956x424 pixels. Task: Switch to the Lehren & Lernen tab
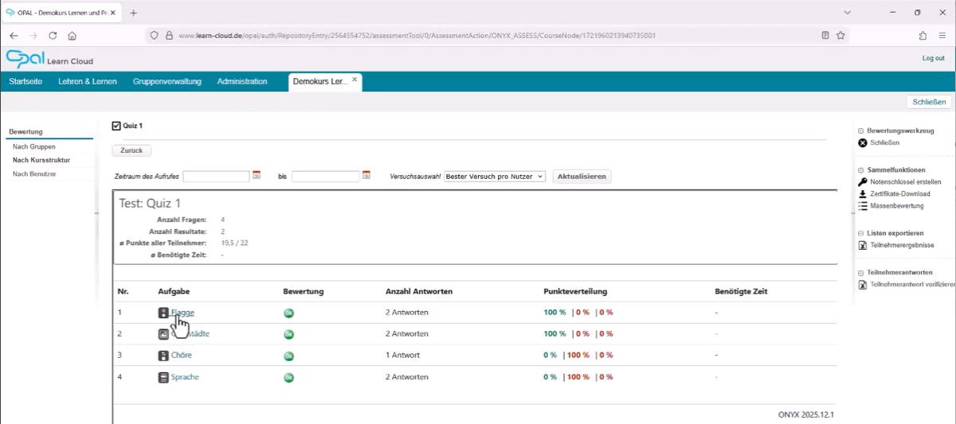point(88,82)
